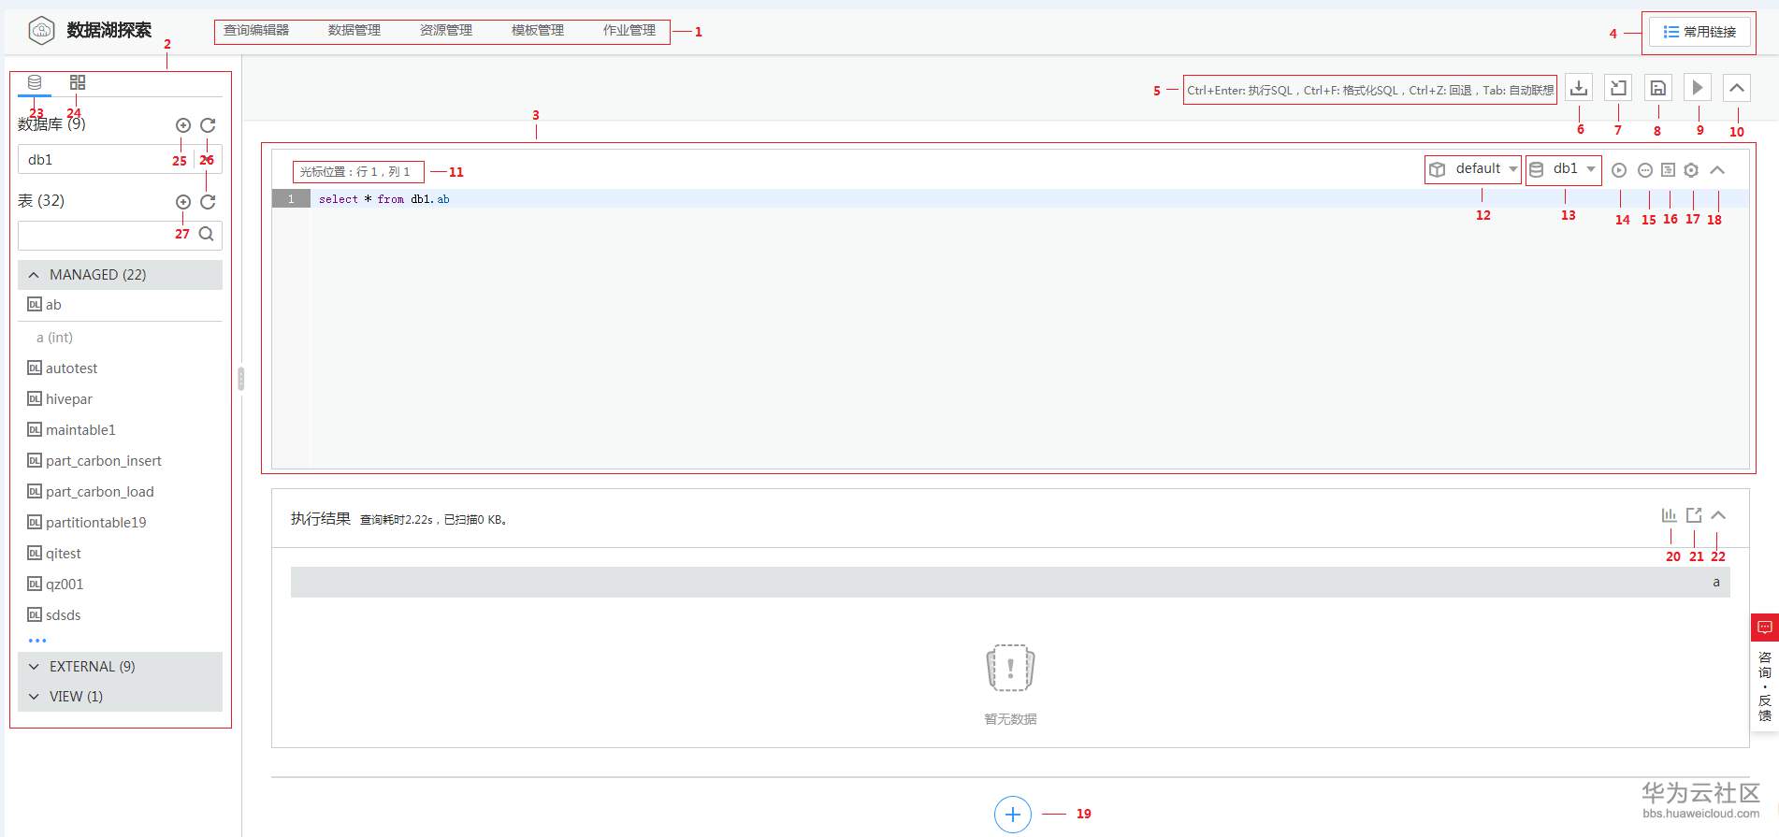Click the save SQL floppy disk icon

click(1657, 88)
